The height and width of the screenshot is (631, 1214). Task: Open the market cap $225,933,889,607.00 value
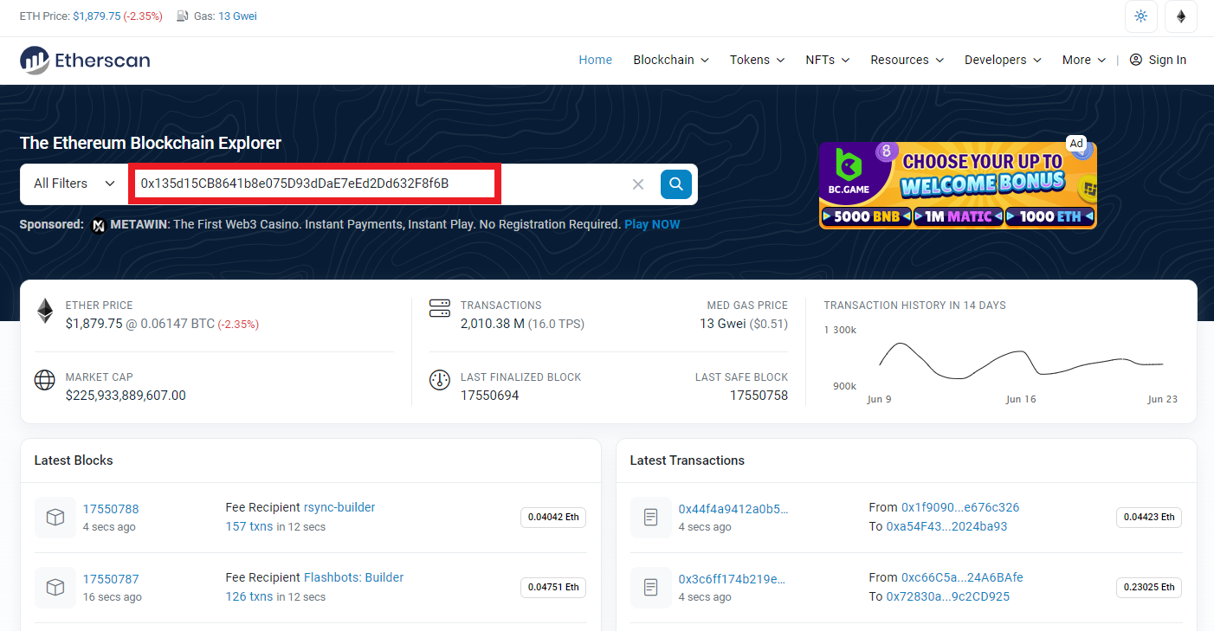126,396
